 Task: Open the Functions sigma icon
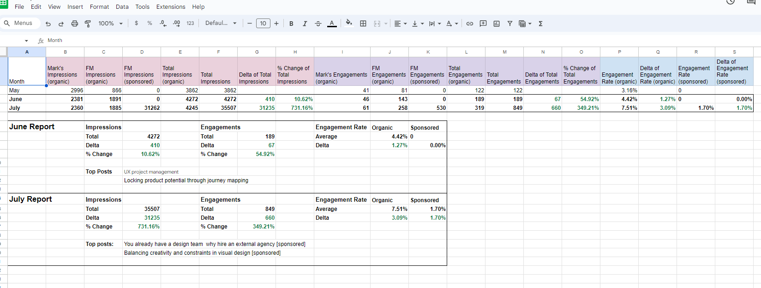pos(540,24)
